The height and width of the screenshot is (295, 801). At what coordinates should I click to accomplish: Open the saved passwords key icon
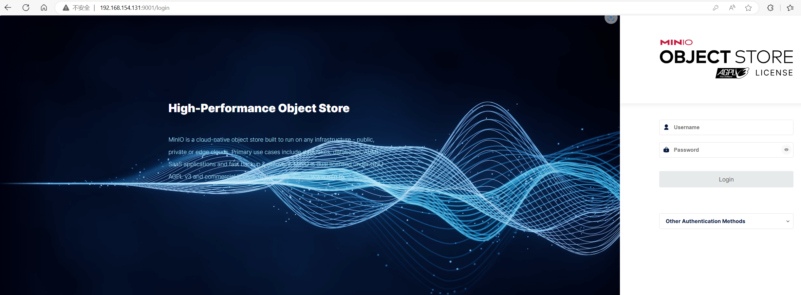[x=716, y=8]
